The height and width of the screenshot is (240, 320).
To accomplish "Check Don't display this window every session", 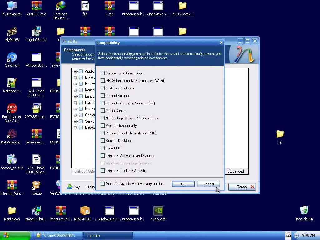I will pos(102,184).
